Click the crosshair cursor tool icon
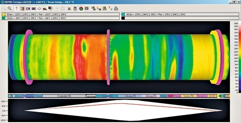241x123 pixels. click(57, 8)
